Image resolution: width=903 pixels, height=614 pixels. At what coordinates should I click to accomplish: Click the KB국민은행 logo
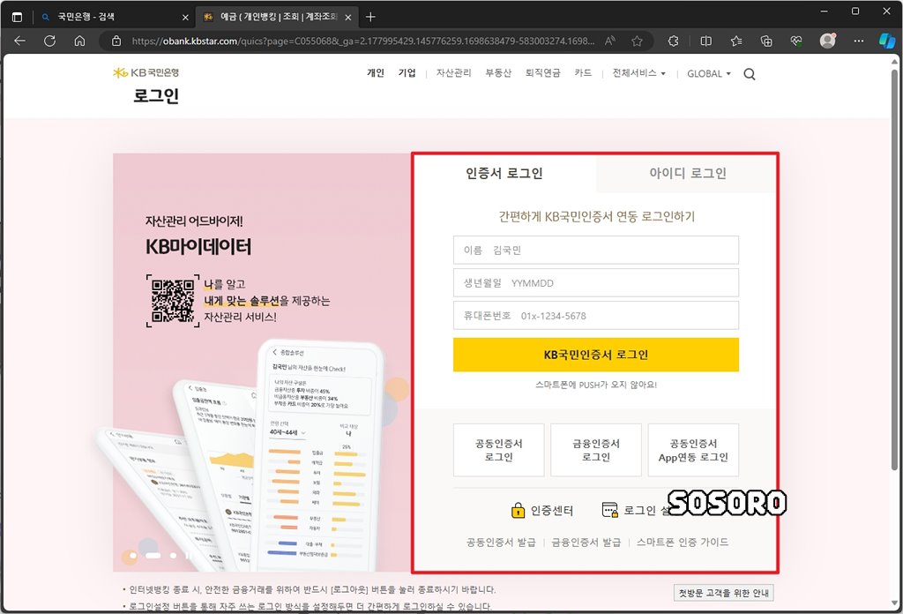tap(146, 72)
